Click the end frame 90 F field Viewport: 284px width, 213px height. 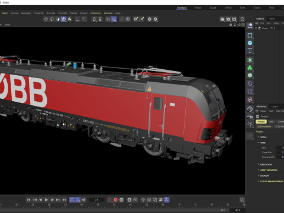[x=237, y=210]
